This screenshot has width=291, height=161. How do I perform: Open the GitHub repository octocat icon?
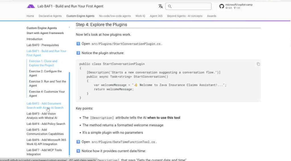click(x=222, y=6)
